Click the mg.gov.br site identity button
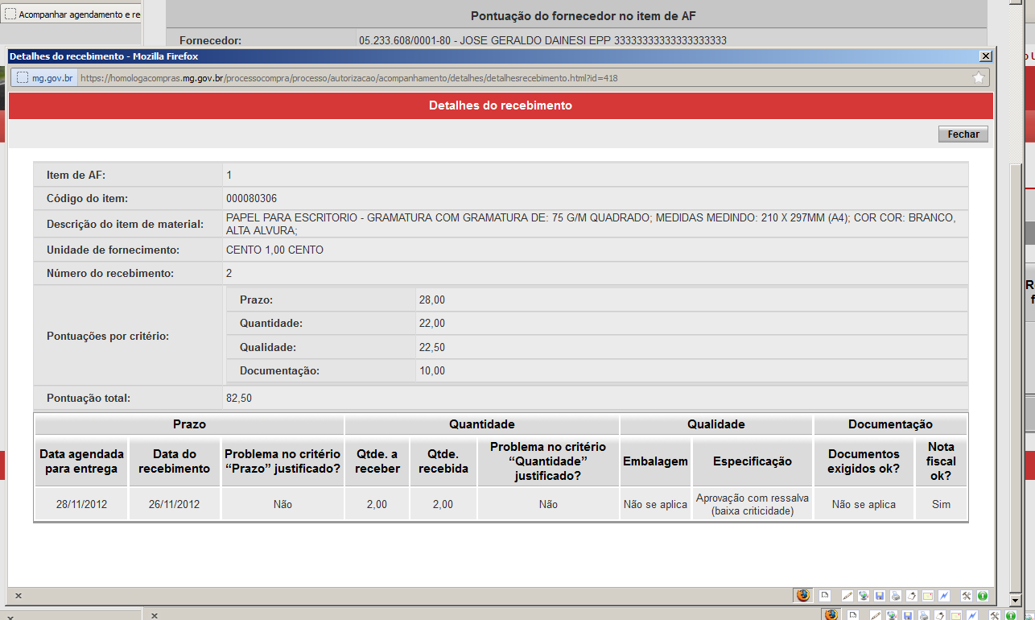 click(45, 78)
